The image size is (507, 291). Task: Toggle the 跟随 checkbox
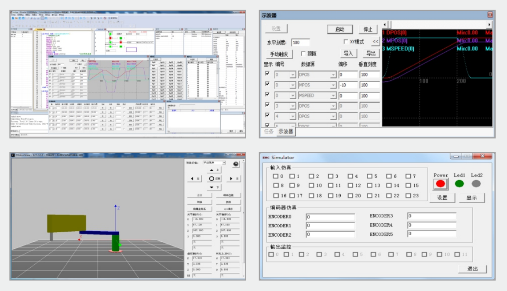(x=303, y=54)
